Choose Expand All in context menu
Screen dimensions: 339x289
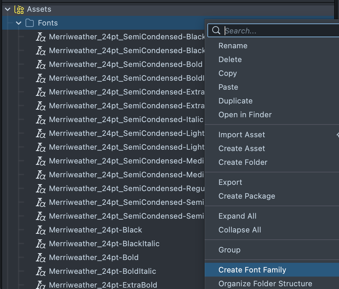pos(237,216)
